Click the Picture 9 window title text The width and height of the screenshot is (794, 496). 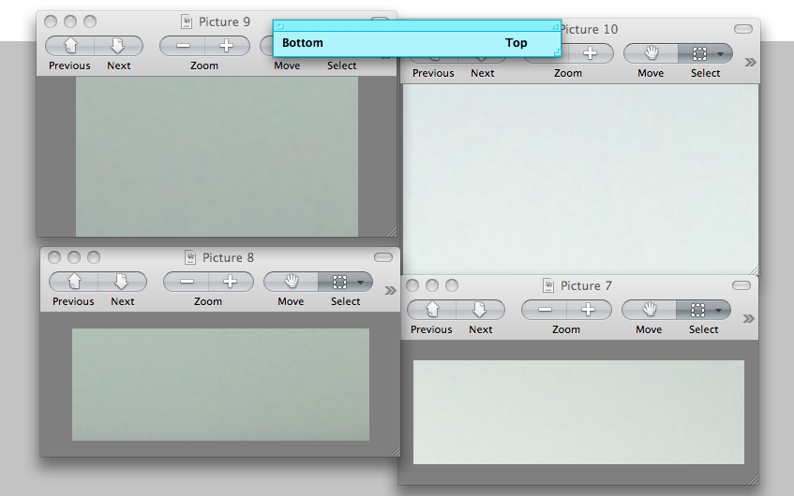(224, 22)
